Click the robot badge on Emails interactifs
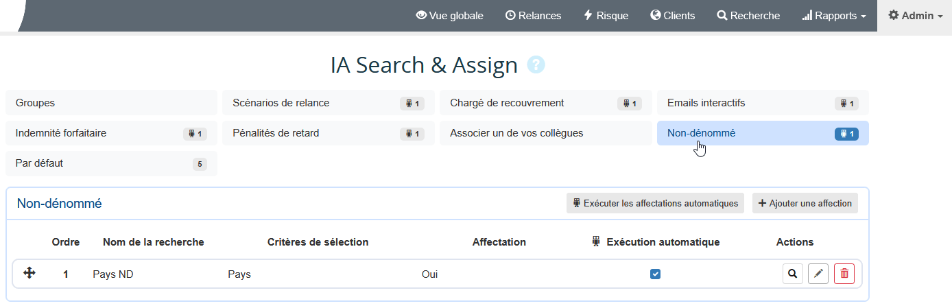952x308 pixels. [x=846, y=104]
